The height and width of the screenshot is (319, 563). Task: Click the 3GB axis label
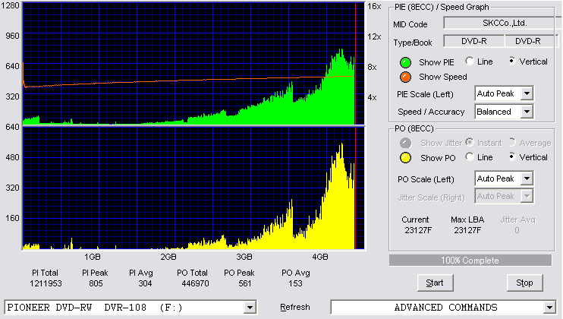(244, 257)
